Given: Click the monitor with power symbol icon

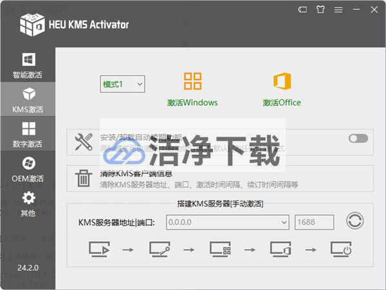Looking at the screenshot, I should click(341, 249).
